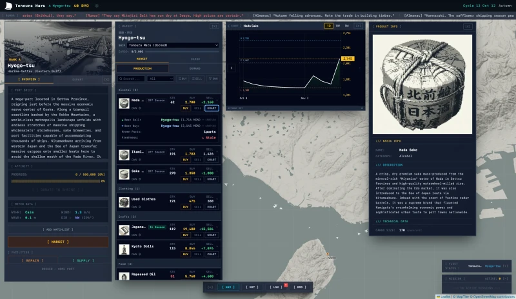The image size is (516, 299).
Task: Switch to the Overview tab
Action: 29,79
